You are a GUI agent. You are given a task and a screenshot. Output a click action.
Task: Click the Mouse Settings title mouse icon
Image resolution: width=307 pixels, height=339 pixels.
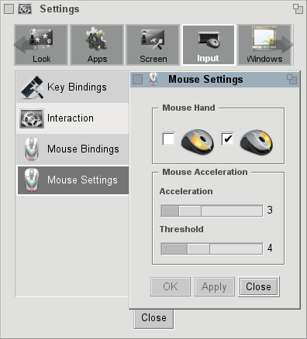[153, 79]
